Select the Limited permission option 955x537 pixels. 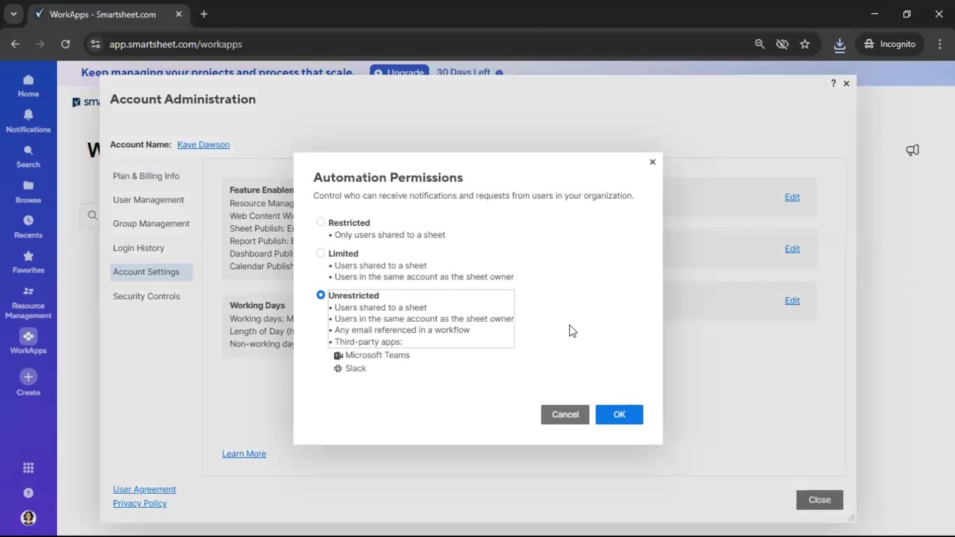[x=321, y=253]
